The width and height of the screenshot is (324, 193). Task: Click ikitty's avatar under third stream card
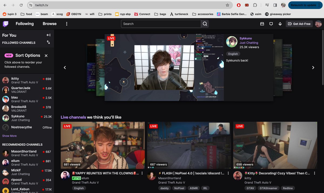[x=238, y=175]
